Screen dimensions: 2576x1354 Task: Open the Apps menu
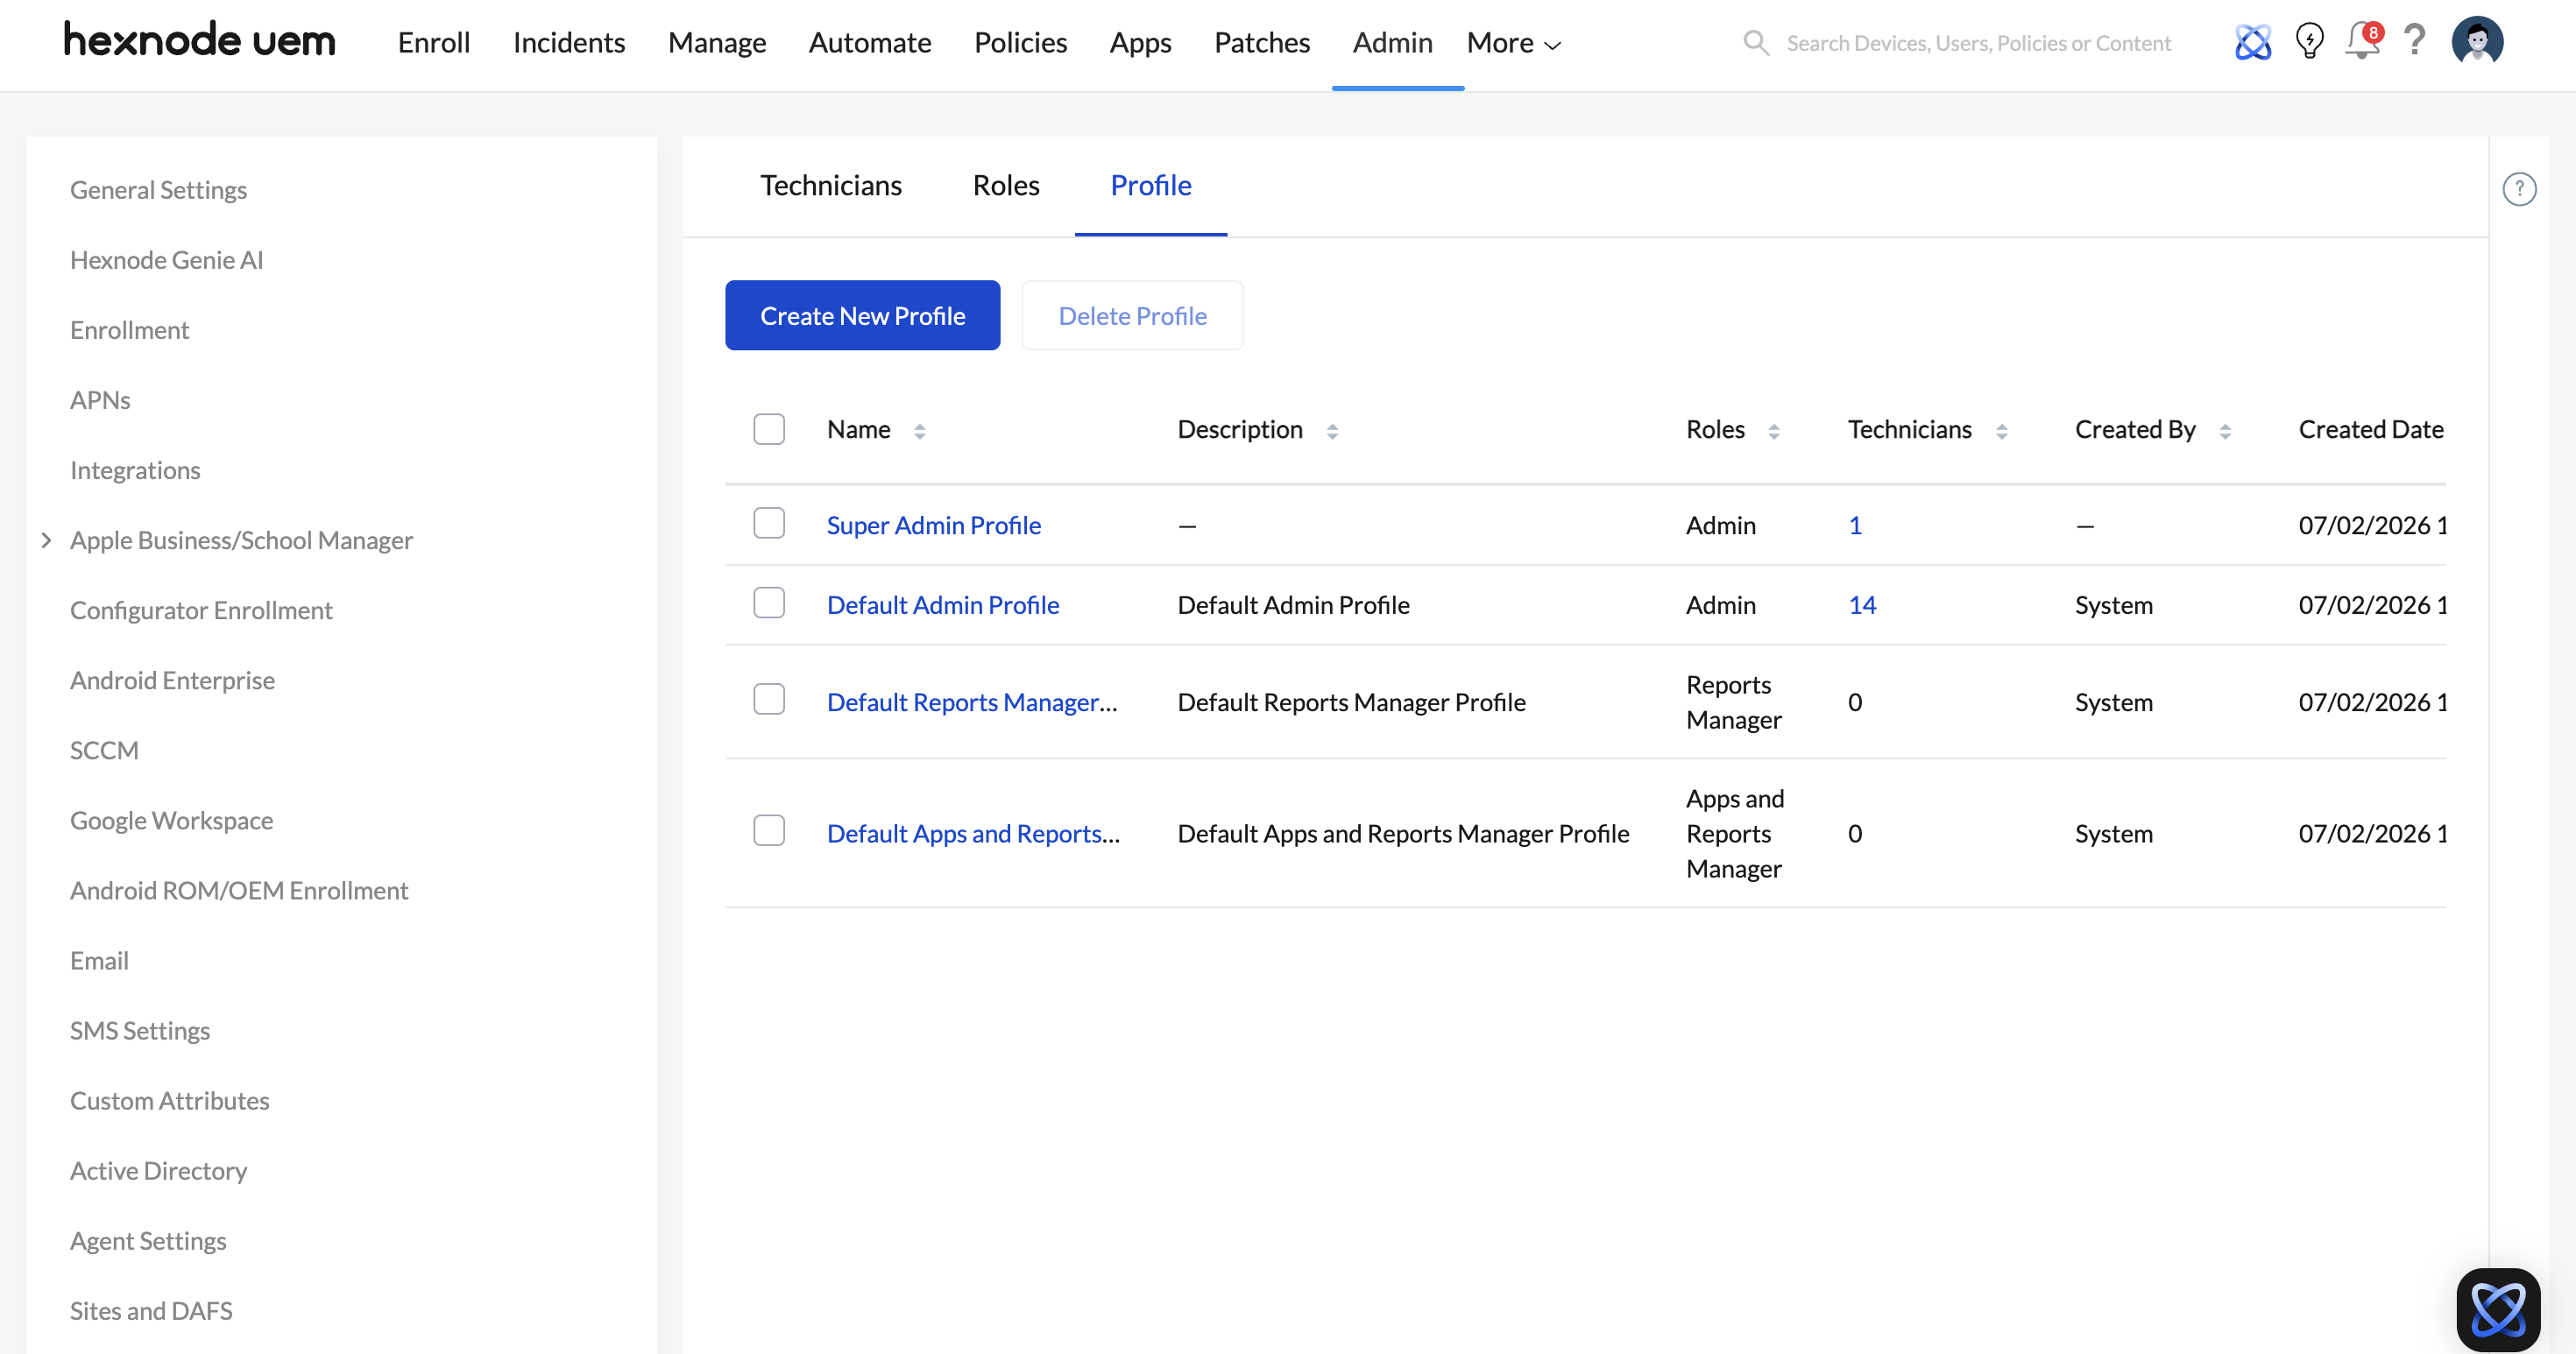pos(1140,43)
